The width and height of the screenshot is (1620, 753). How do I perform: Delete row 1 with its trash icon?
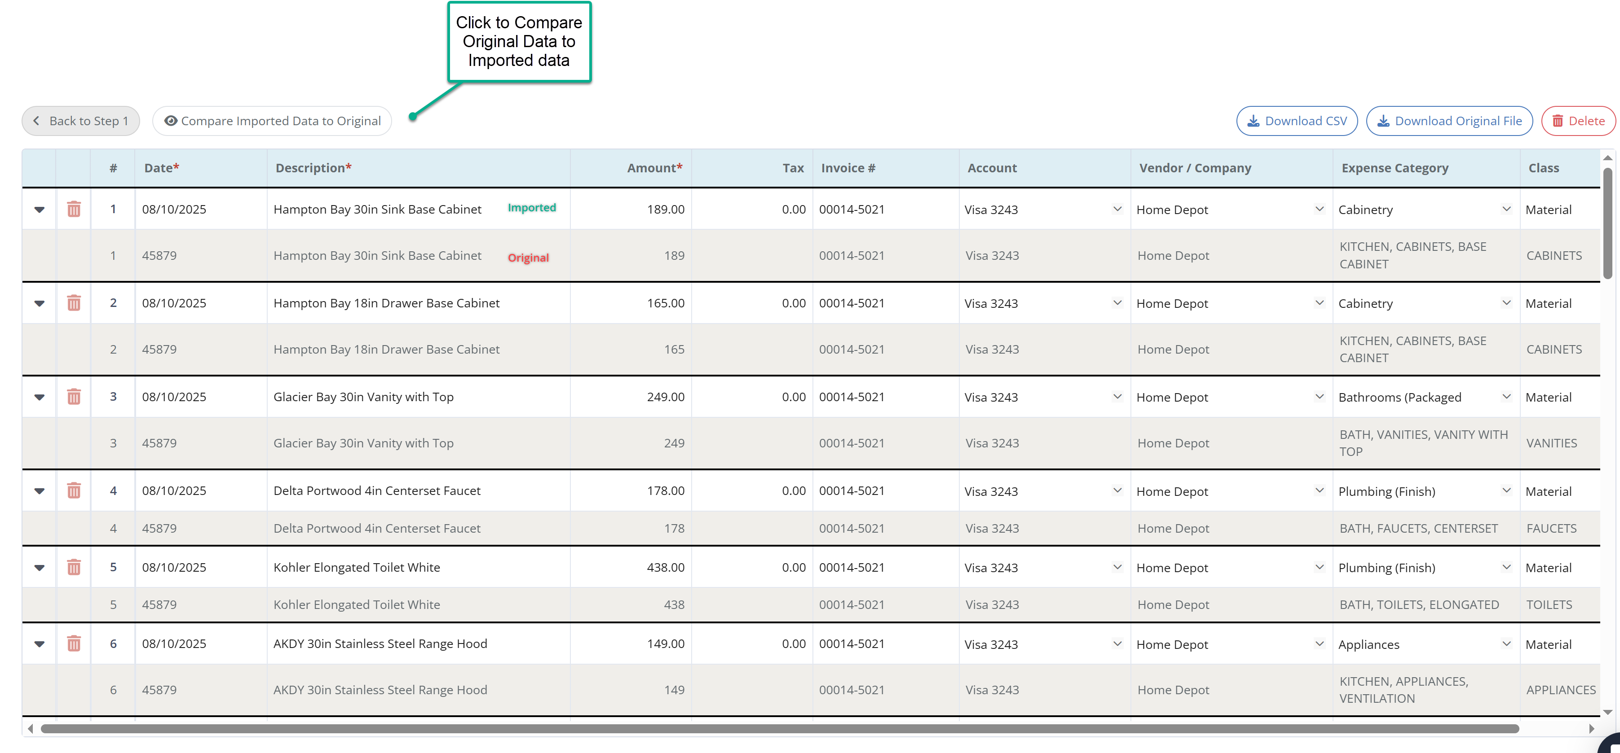(x=74, y=209)
